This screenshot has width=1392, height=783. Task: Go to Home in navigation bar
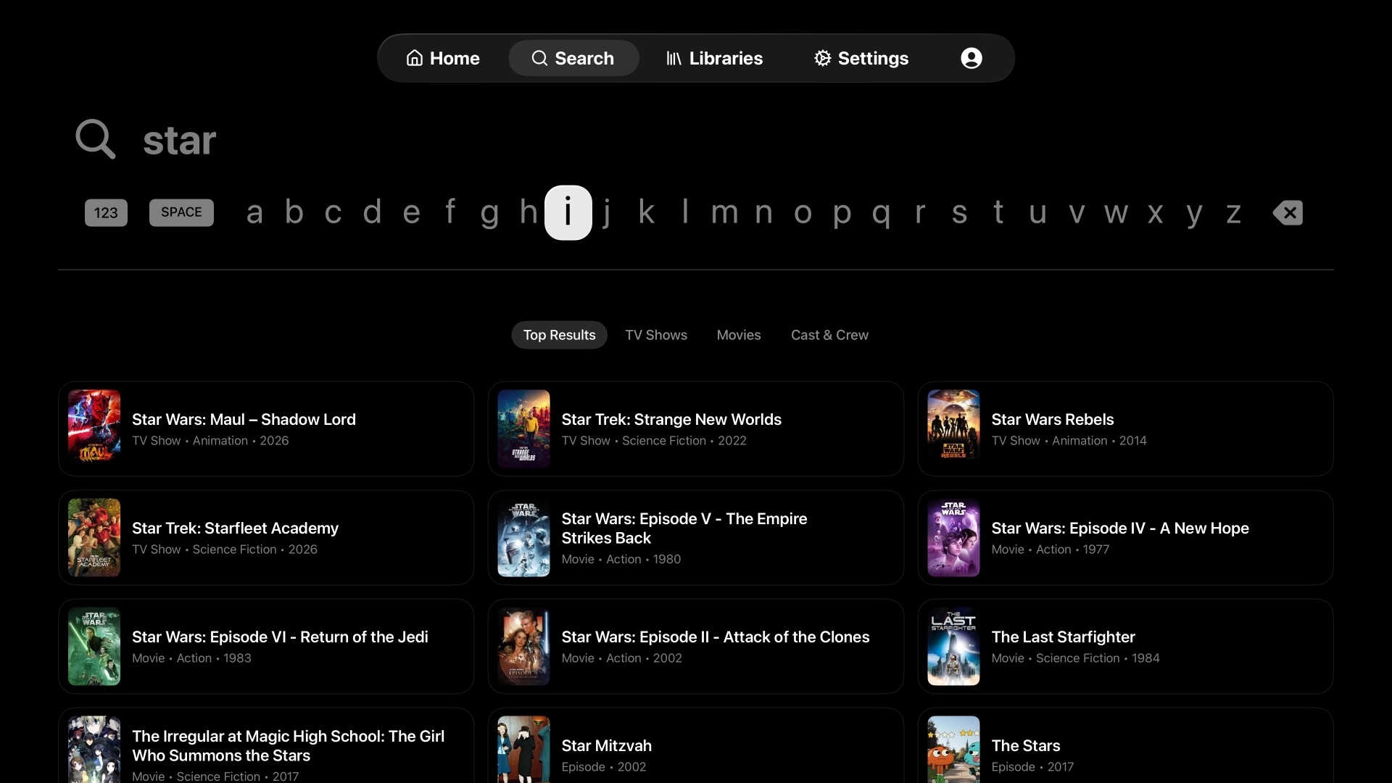pos(443,58)
